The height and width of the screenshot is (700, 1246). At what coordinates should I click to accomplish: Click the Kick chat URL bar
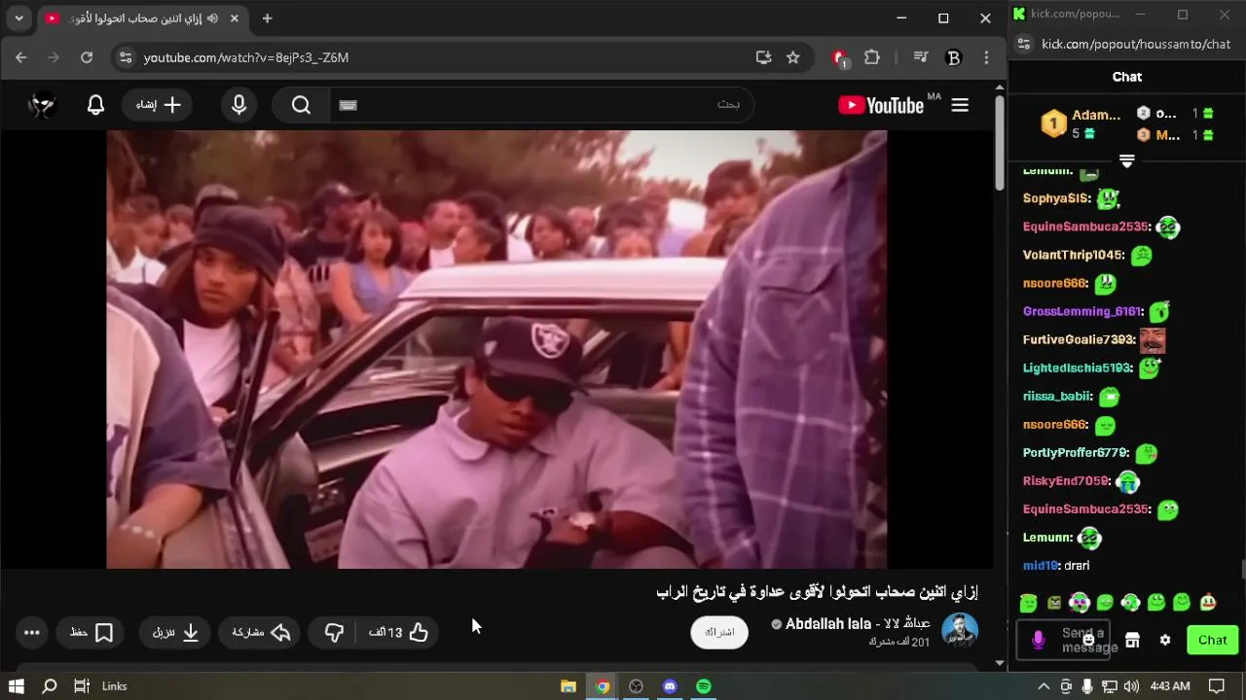[1136, 44]
